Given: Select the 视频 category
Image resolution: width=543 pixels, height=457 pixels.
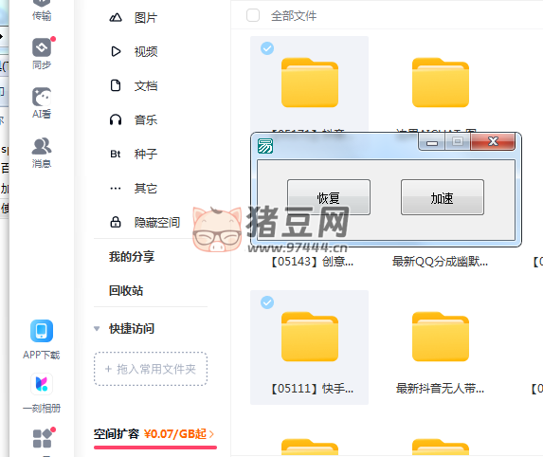Looking at the screenshot, I should (x=146, y=51).
